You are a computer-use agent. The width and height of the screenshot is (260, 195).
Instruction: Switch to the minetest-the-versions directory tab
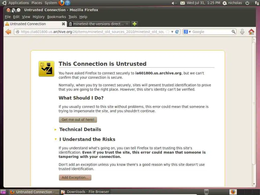99,24
